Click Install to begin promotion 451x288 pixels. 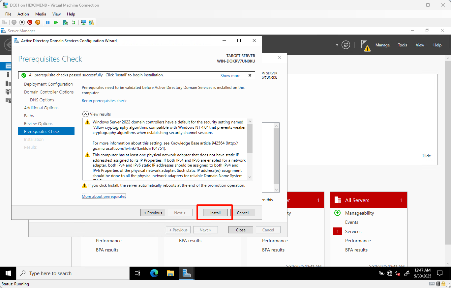pyautogui.click(x=215, y=213)
